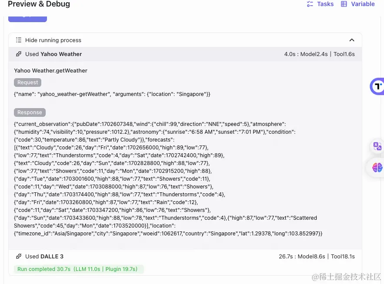
Task: Click the colorful brain floating icon
Action: pos(377,167)
